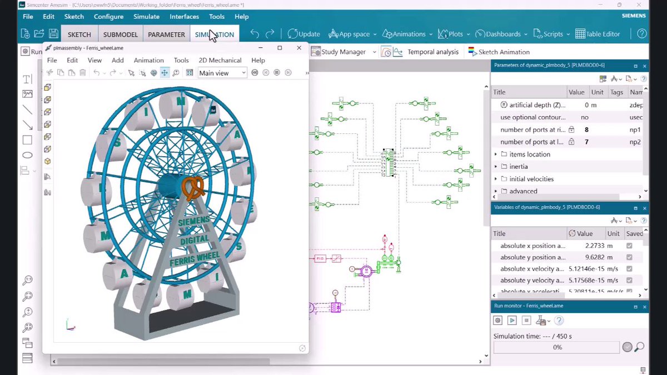This screenshot has width=667, height=375.
Task: Open the Animation menu in plmassembly window
Action: (148, 60)
